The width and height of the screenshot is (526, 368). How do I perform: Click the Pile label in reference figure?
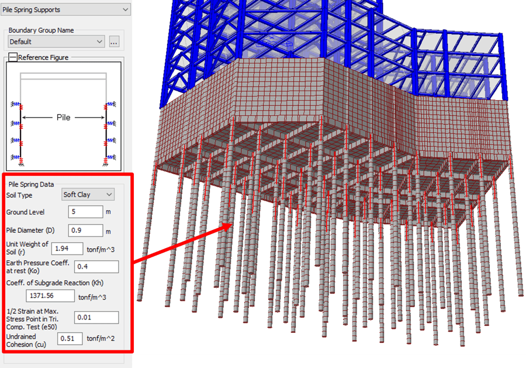(63, 118)
